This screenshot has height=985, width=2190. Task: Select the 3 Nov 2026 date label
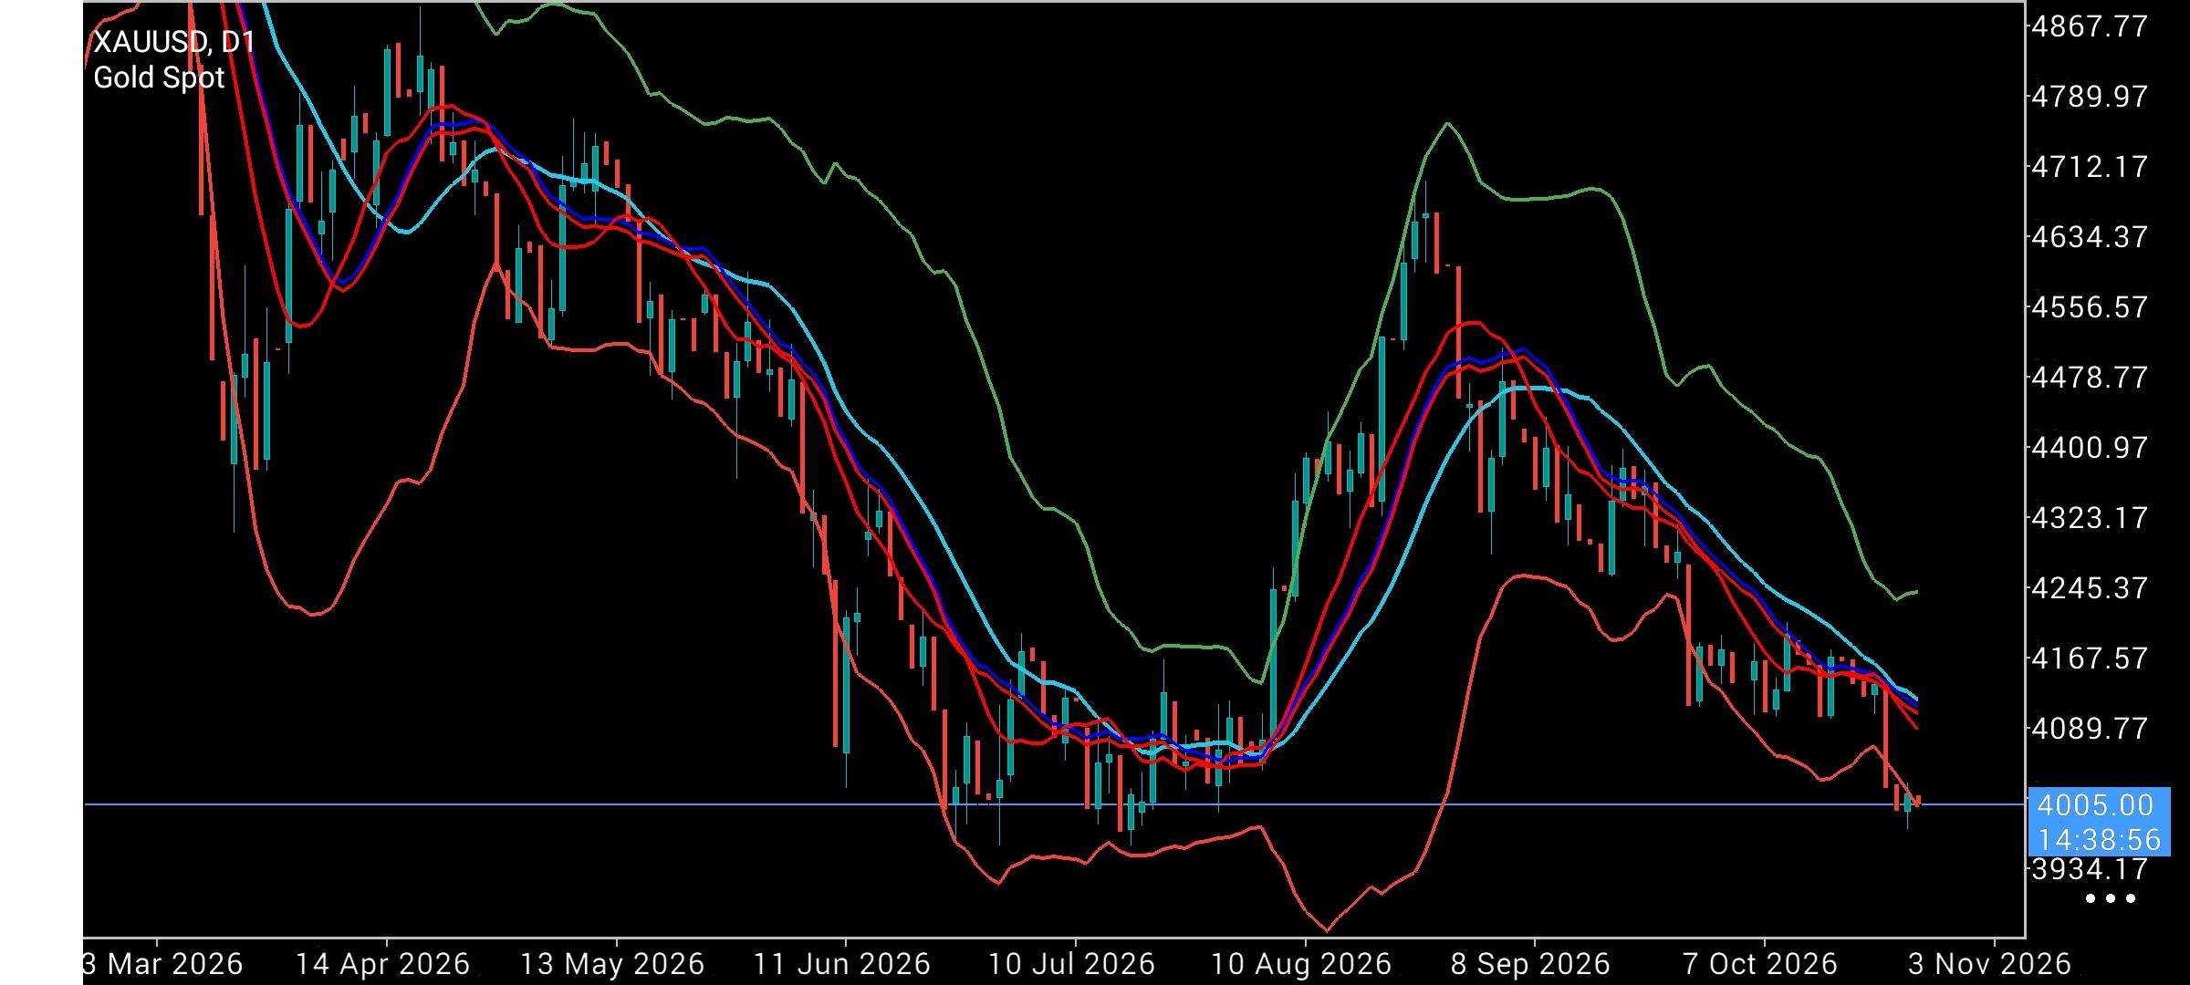[x=1989, y=964]
